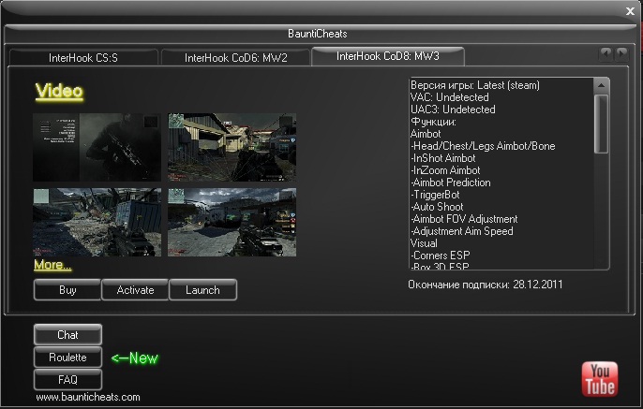The height and width of the screenshot is (409, 643).
Task: Open the warehouse street screenshot thumbnail
Action: click(232, 147)
